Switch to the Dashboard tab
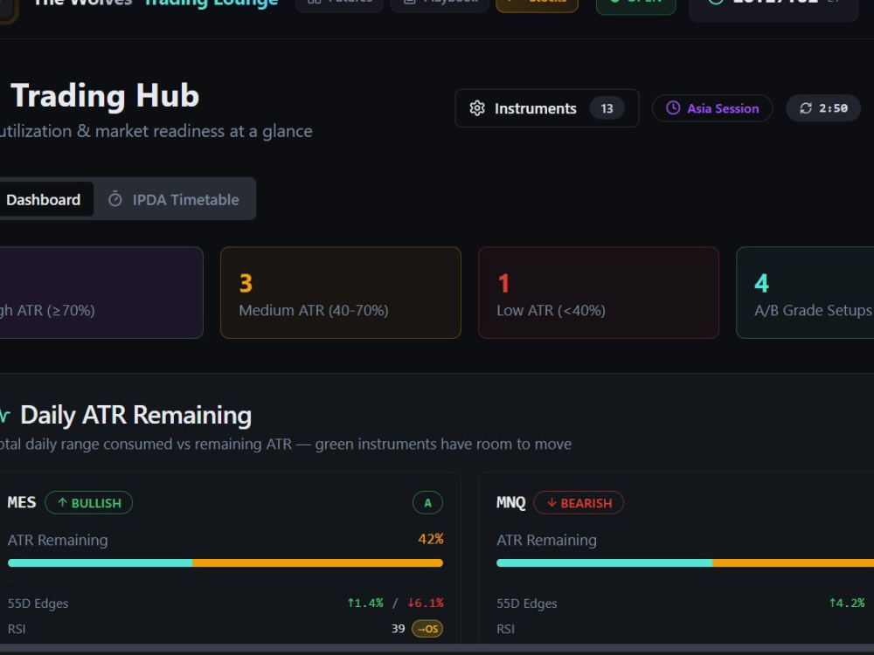The image size is (874, 655). coord(44,199)
